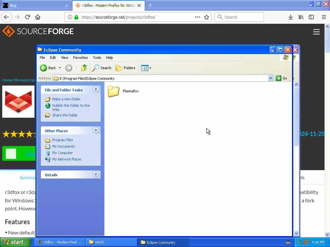Click the Windows flag logo in Explorer
This screenshot has width=330, height=247.
286,58
